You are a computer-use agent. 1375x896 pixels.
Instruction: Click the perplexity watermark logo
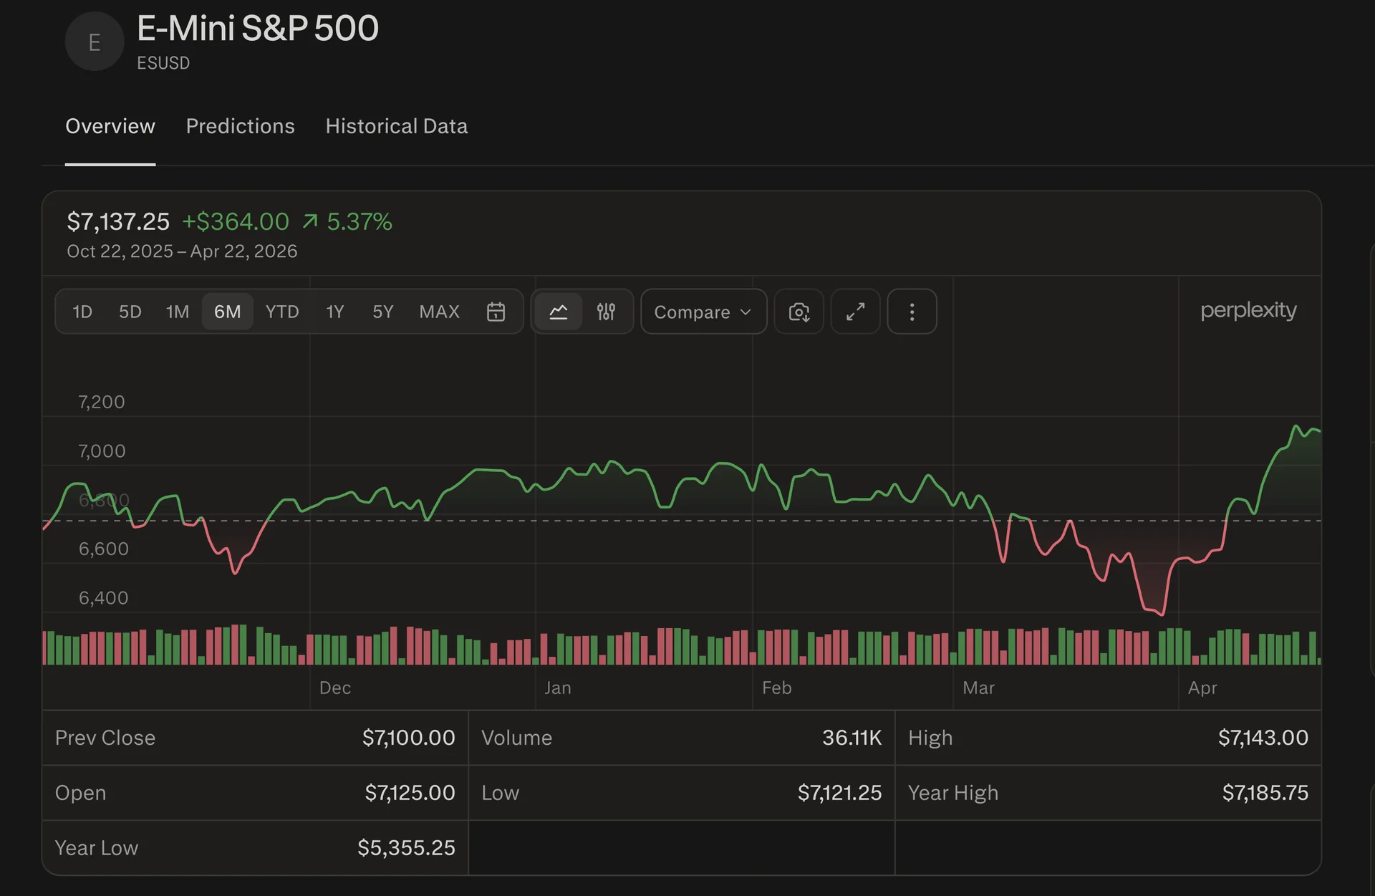click(x=1248, y=310)
